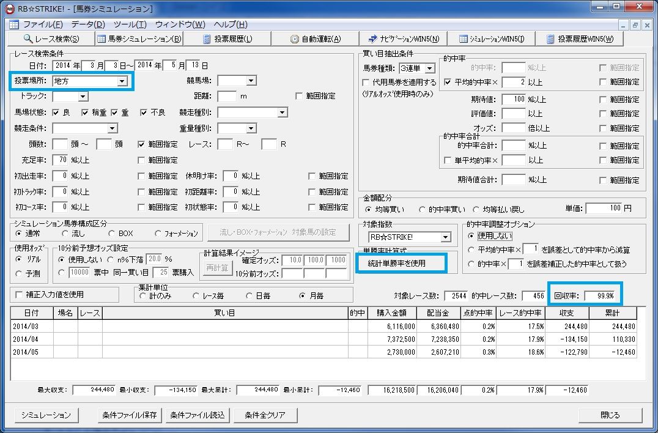
Task: Click the magnifier icon on レース検索 tab
Action: coord(28,39)
